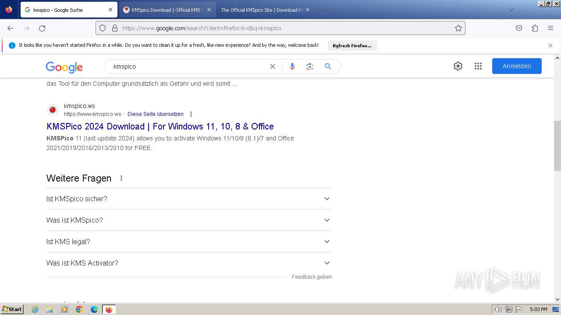Launch Chrome from taskbar
Image resolution: width=561 pixels, height=315 pixels.
pos(79,309)
